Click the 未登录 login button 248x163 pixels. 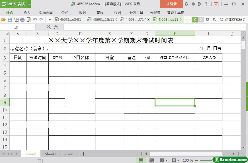coord(172,4)
